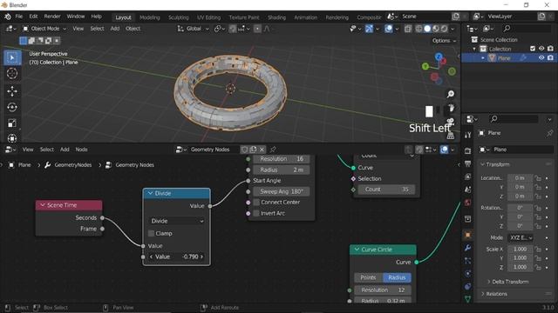Select the Transform tool in viewport toolbar
Image resolution: width=558 pixels, height=313 pixels.
tap(12, 137)
